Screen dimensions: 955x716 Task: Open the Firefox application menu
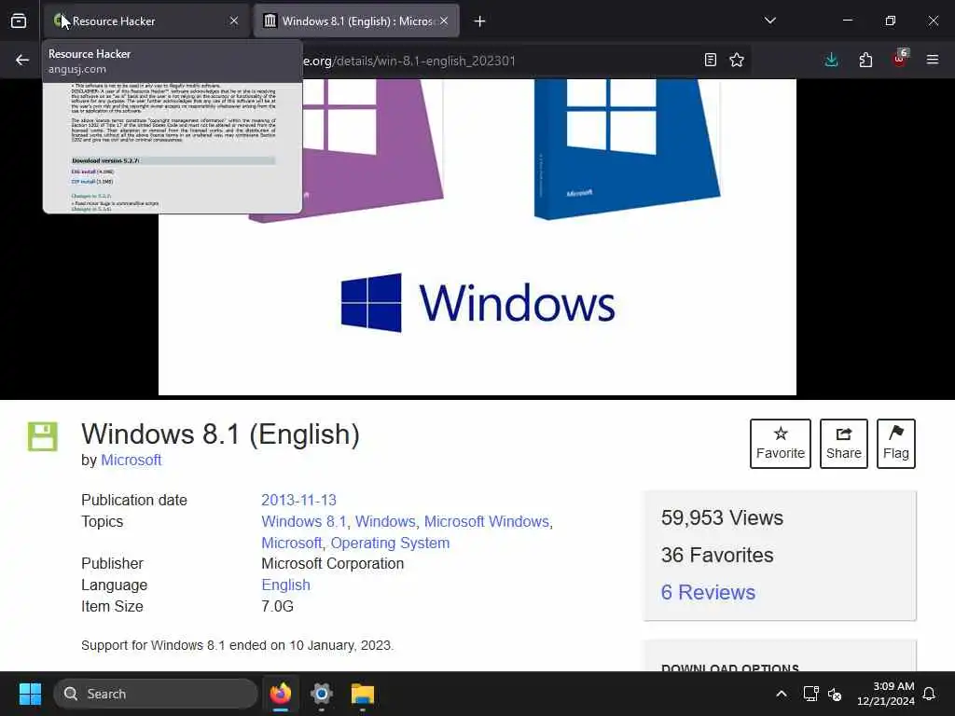pos(933,60)
